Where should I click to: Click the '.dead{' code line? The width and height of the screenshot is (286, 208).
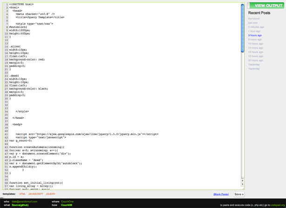click(x=14, y=76)
